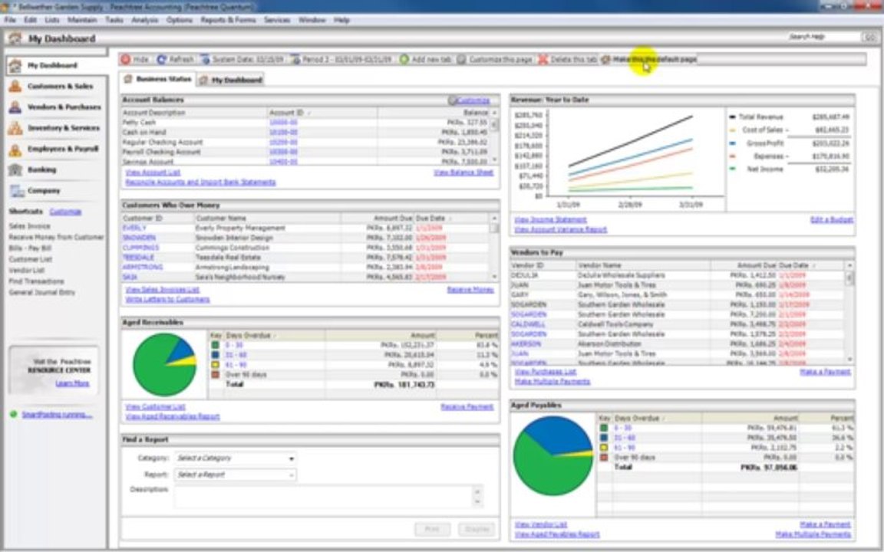
Task: Click into the Search Help field
Action: tap(823, 37)
